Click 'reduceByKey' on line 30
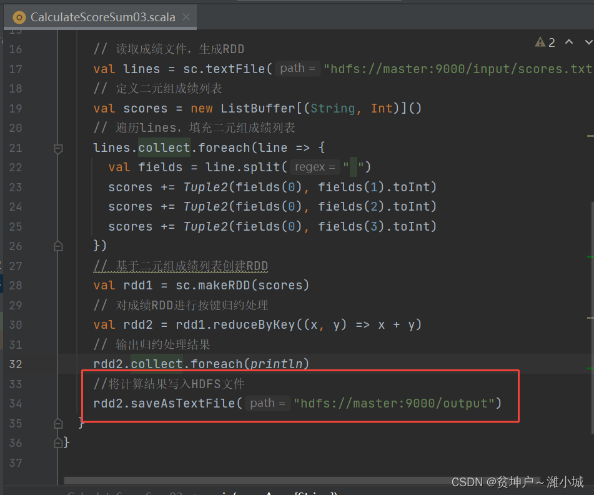 [x=254, y=325]
